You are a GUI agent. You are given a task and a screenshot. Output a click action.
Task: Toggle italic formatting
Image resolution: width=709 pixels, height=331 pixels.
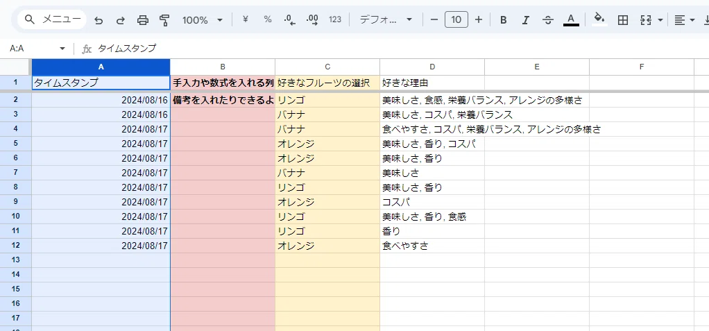point(525,19)
